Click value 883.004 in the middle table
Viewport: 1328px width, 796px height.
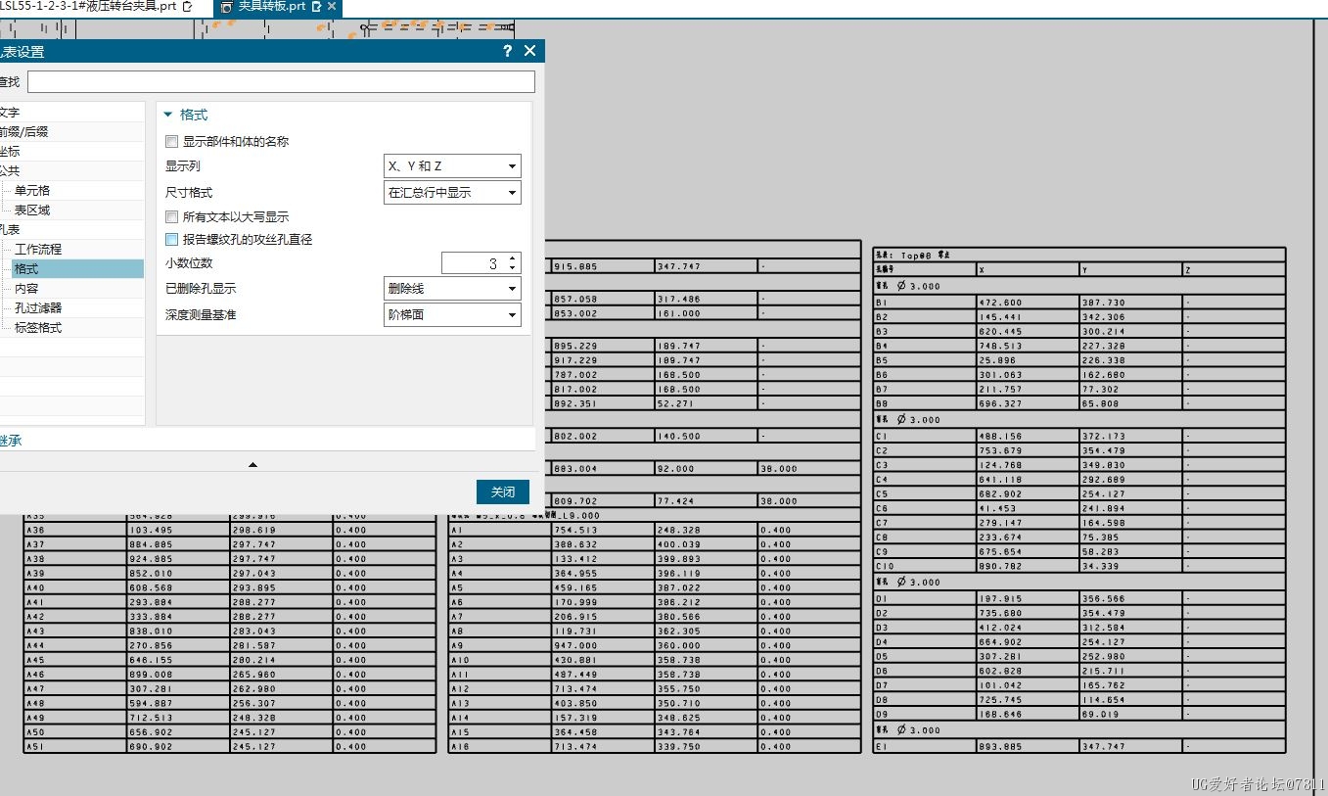click(x=575, y=468)
